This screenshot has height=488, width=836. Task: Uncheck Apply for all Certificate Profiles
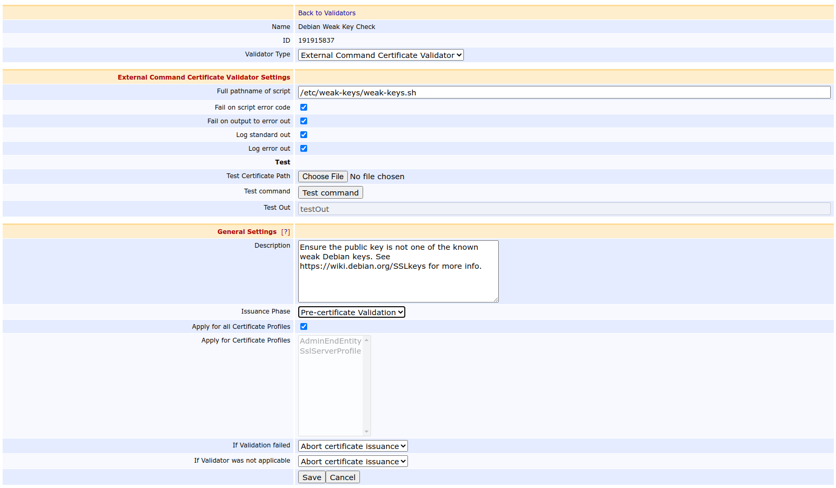[x=303, y=327]
